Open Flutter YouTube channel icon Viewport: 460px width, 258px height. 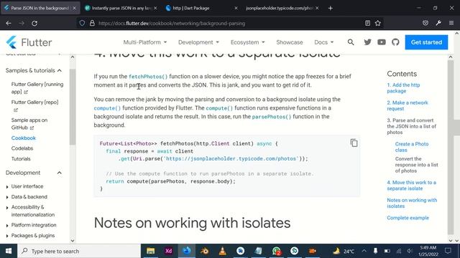(x=382, y=42)
